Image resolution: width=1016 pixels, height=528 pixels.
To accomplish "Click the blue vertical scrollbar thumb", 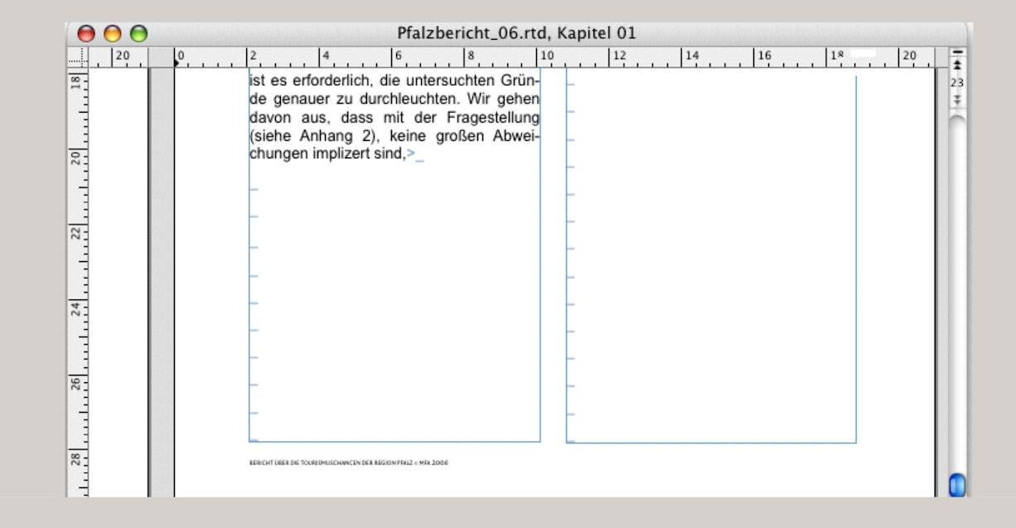I will 957,484.
